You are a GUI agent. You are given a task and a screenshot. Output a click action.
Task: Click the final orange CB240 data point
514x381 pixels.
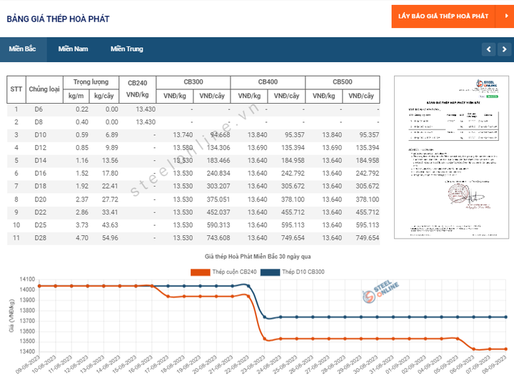pyautogui.click(x=506, y=349)
